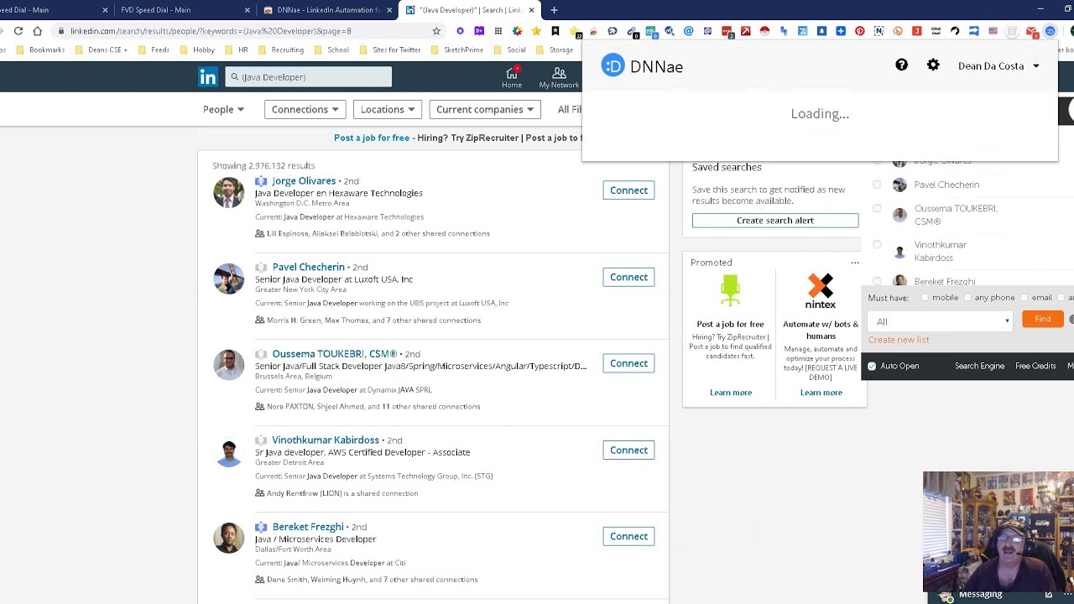Enable the 'any phone' must-have checkbox
Viewport: 1074px width, 604px height.
click(967, 298)
